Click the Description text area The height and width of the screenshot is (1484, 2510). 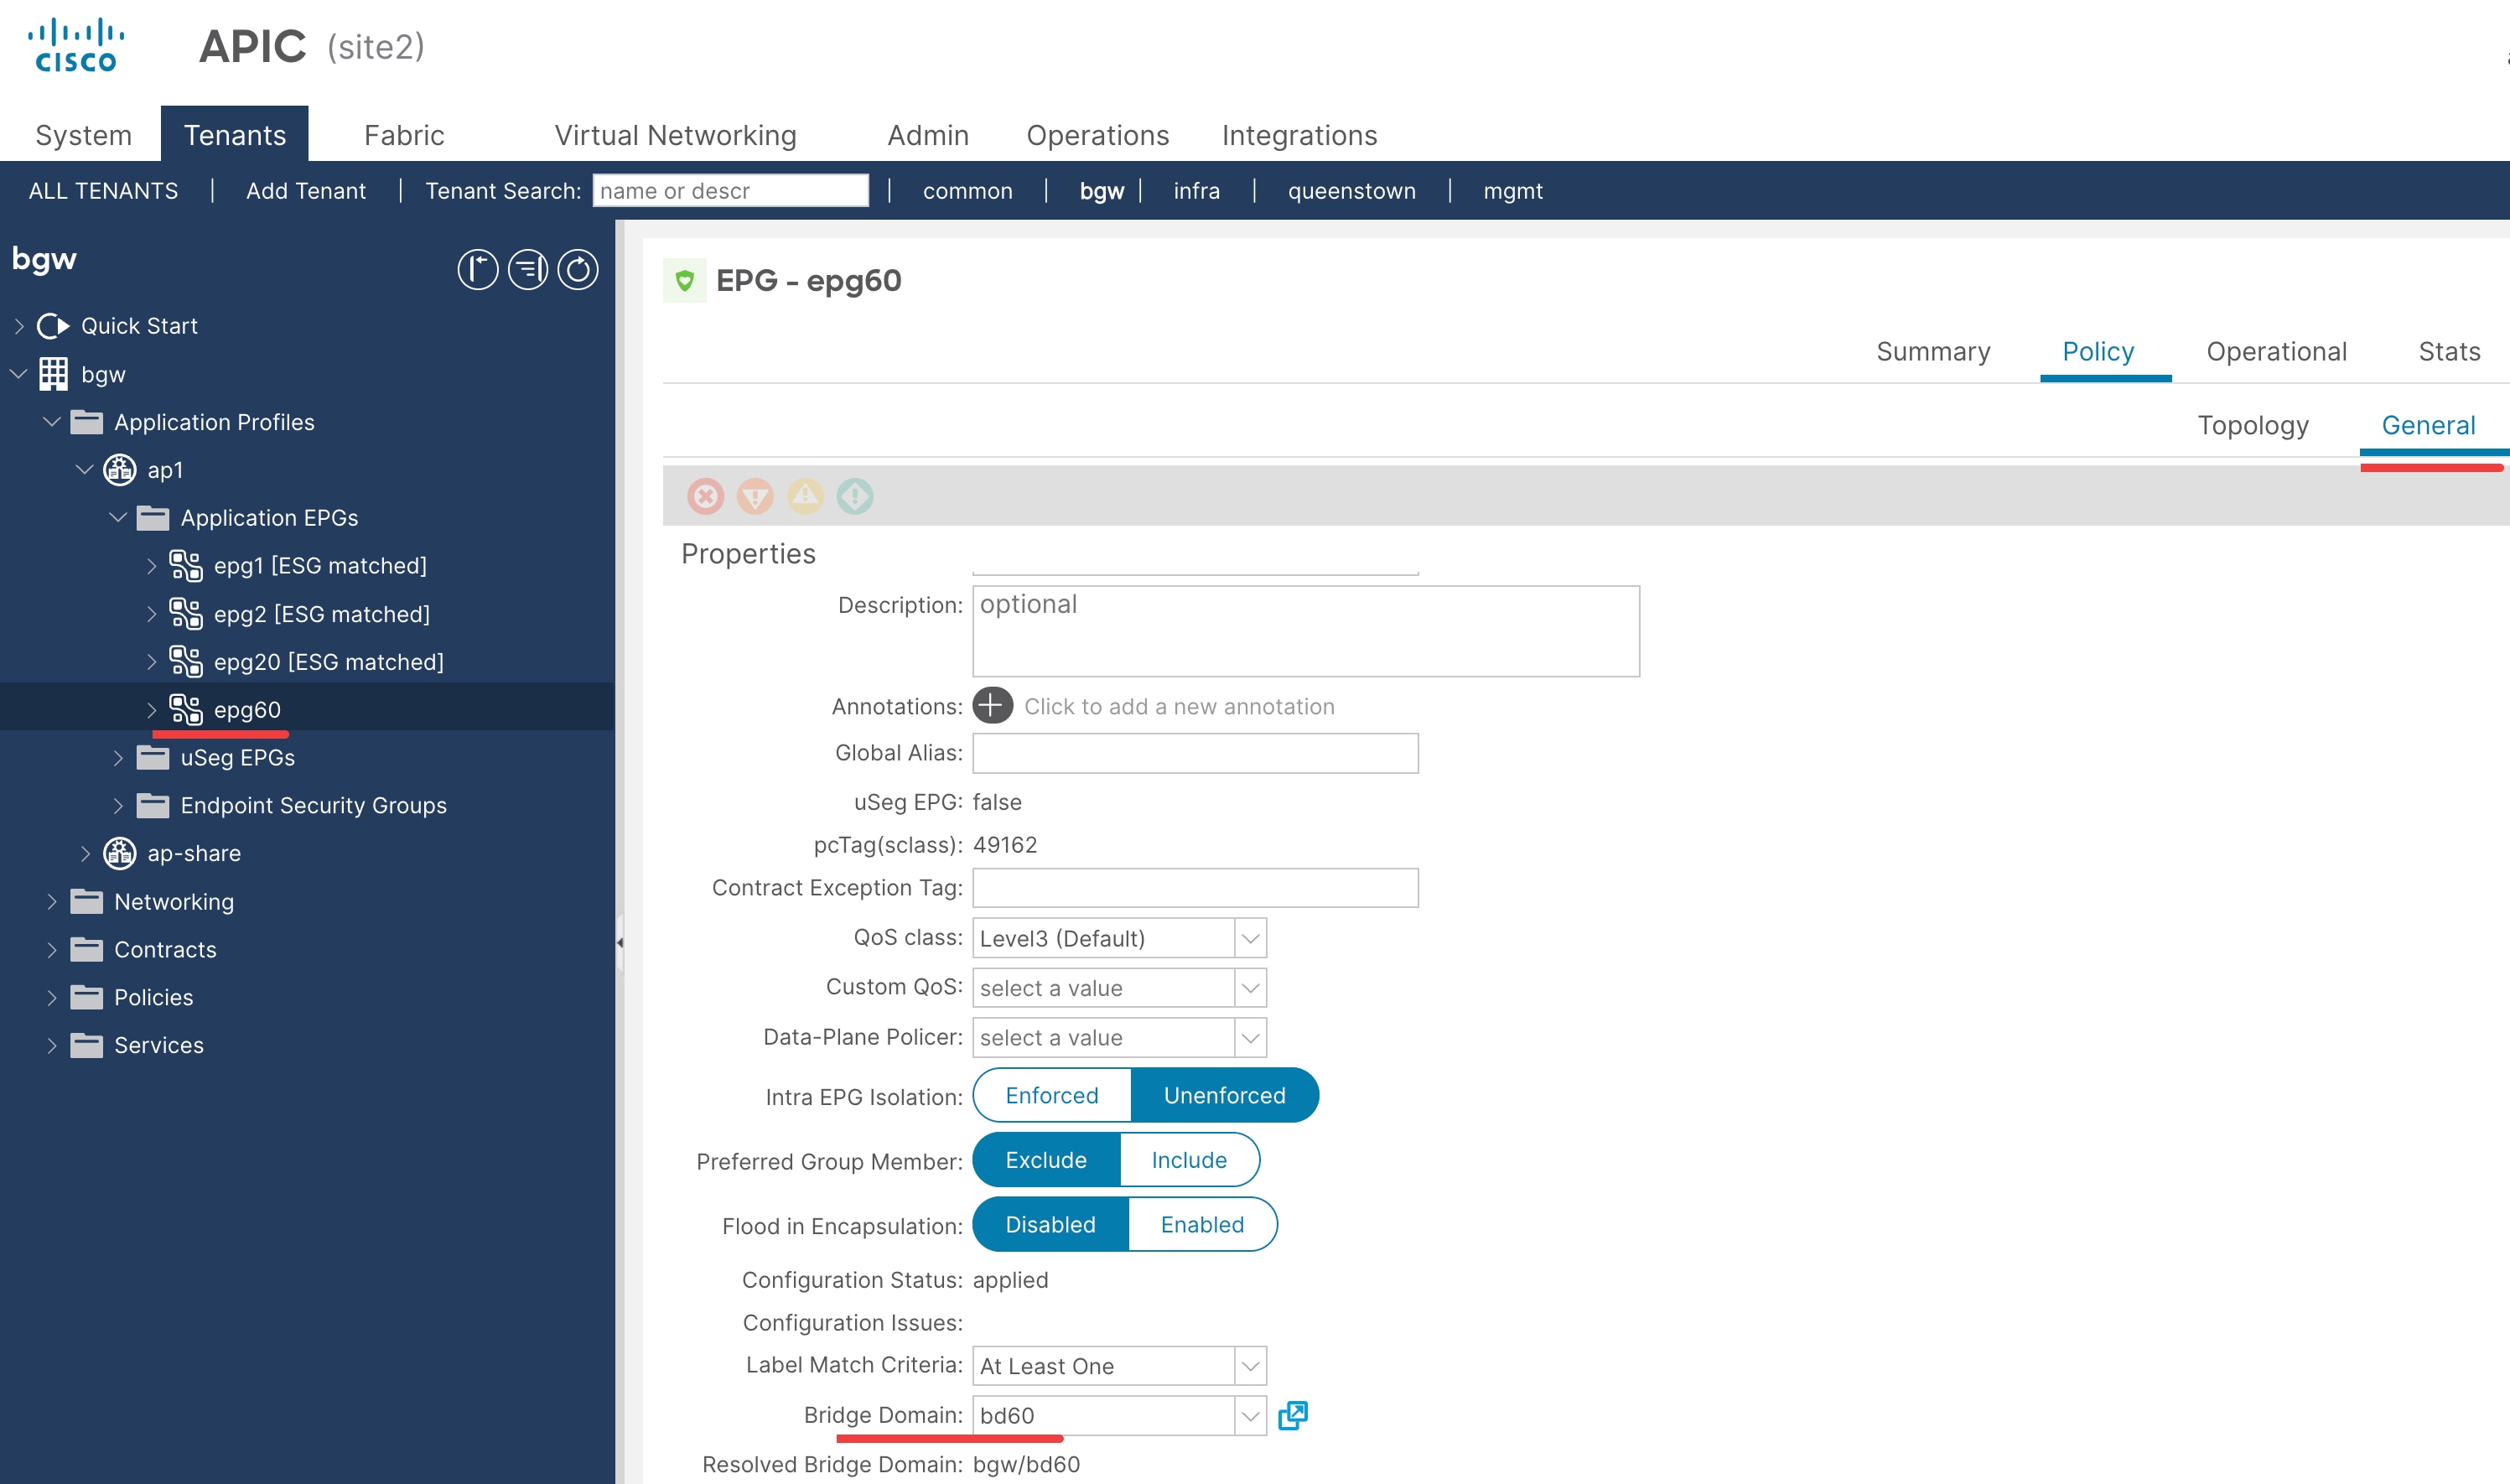coord(1305,631)
